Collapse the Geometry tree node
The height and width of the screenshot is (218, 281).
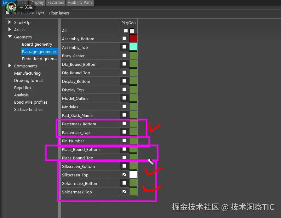coord(10,37)
